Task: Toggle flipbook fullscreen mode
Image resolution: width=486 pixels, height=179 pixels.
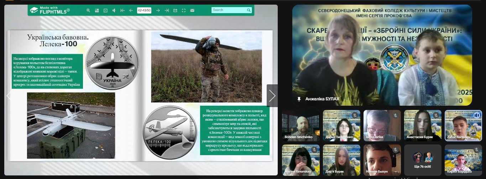Action: [x=184, y=10]
